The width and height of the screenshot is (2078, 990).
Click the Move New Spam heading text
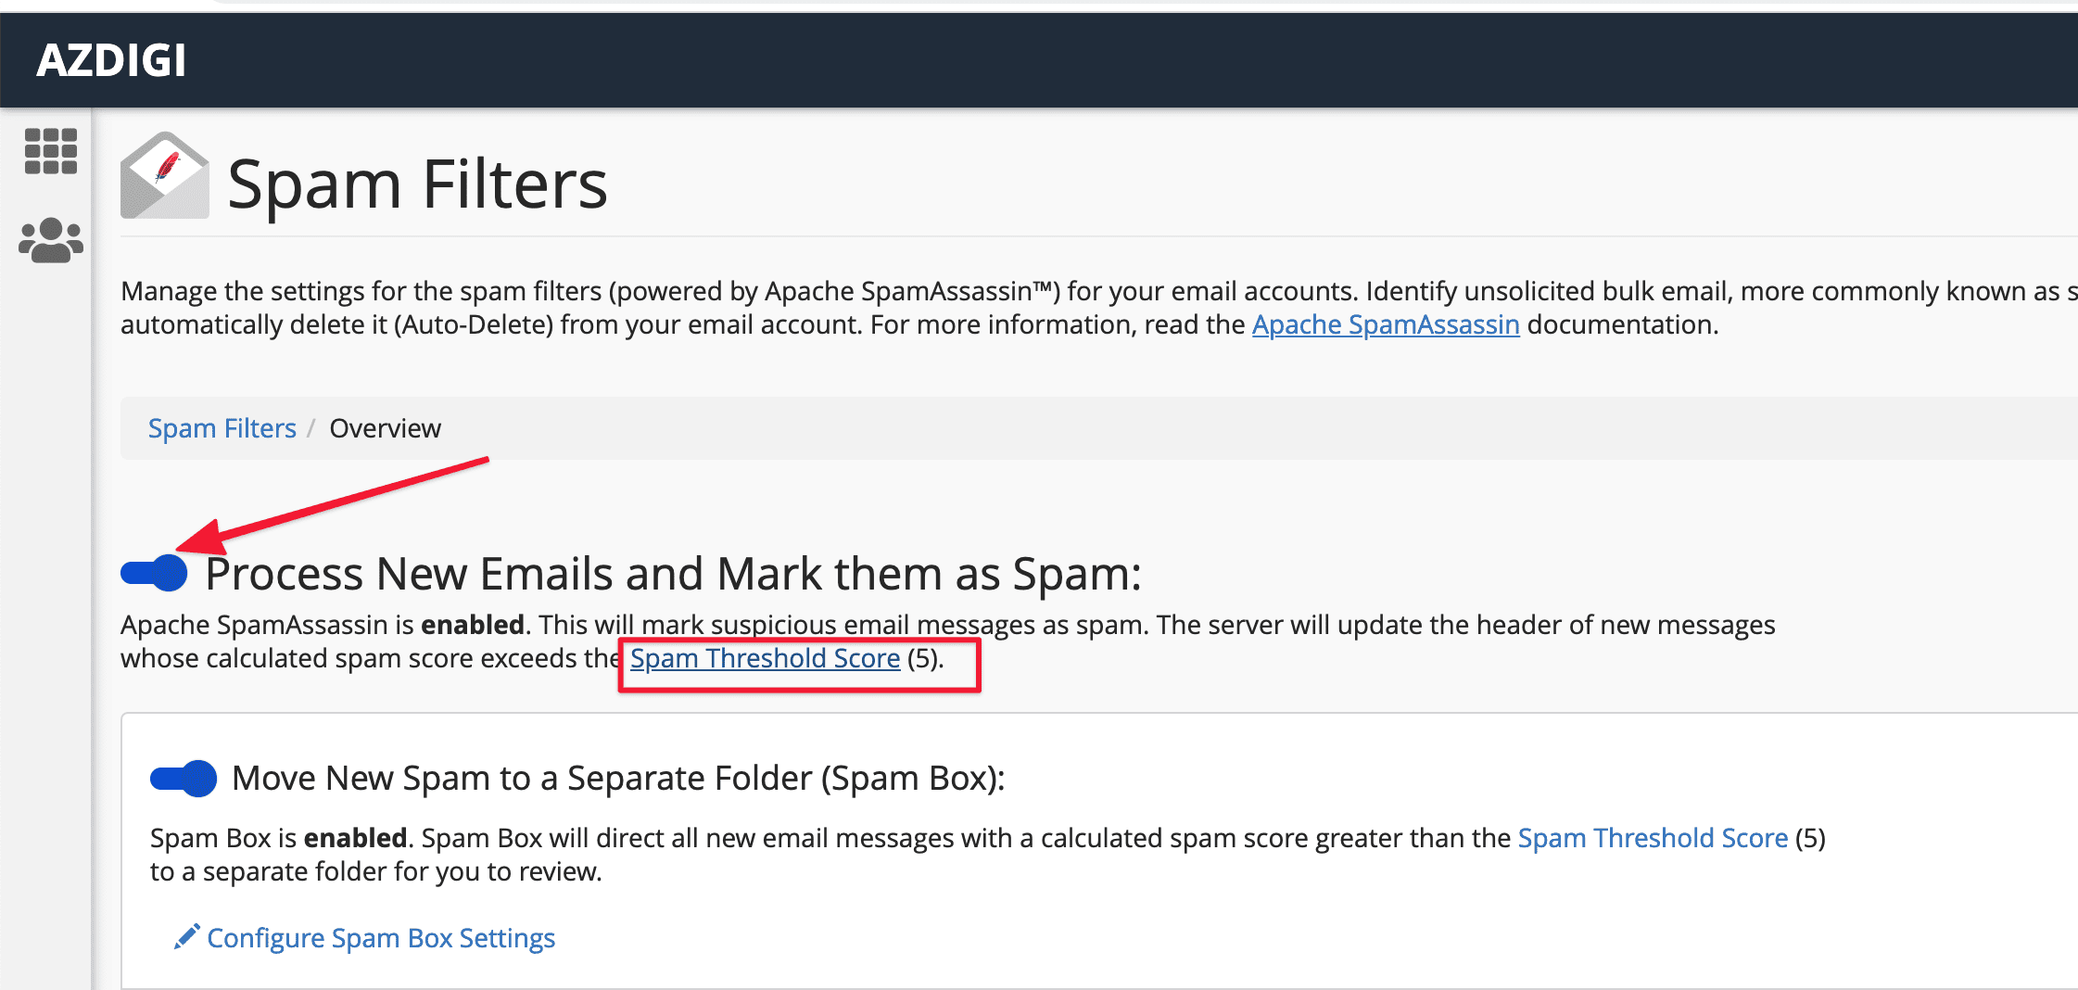(618, 779)
